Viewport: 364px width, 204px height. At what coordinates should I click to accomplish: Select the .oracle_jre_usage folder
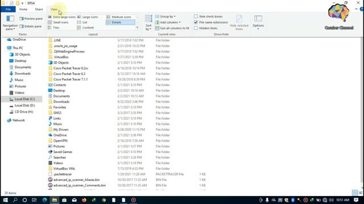click(x=63, y=46)
